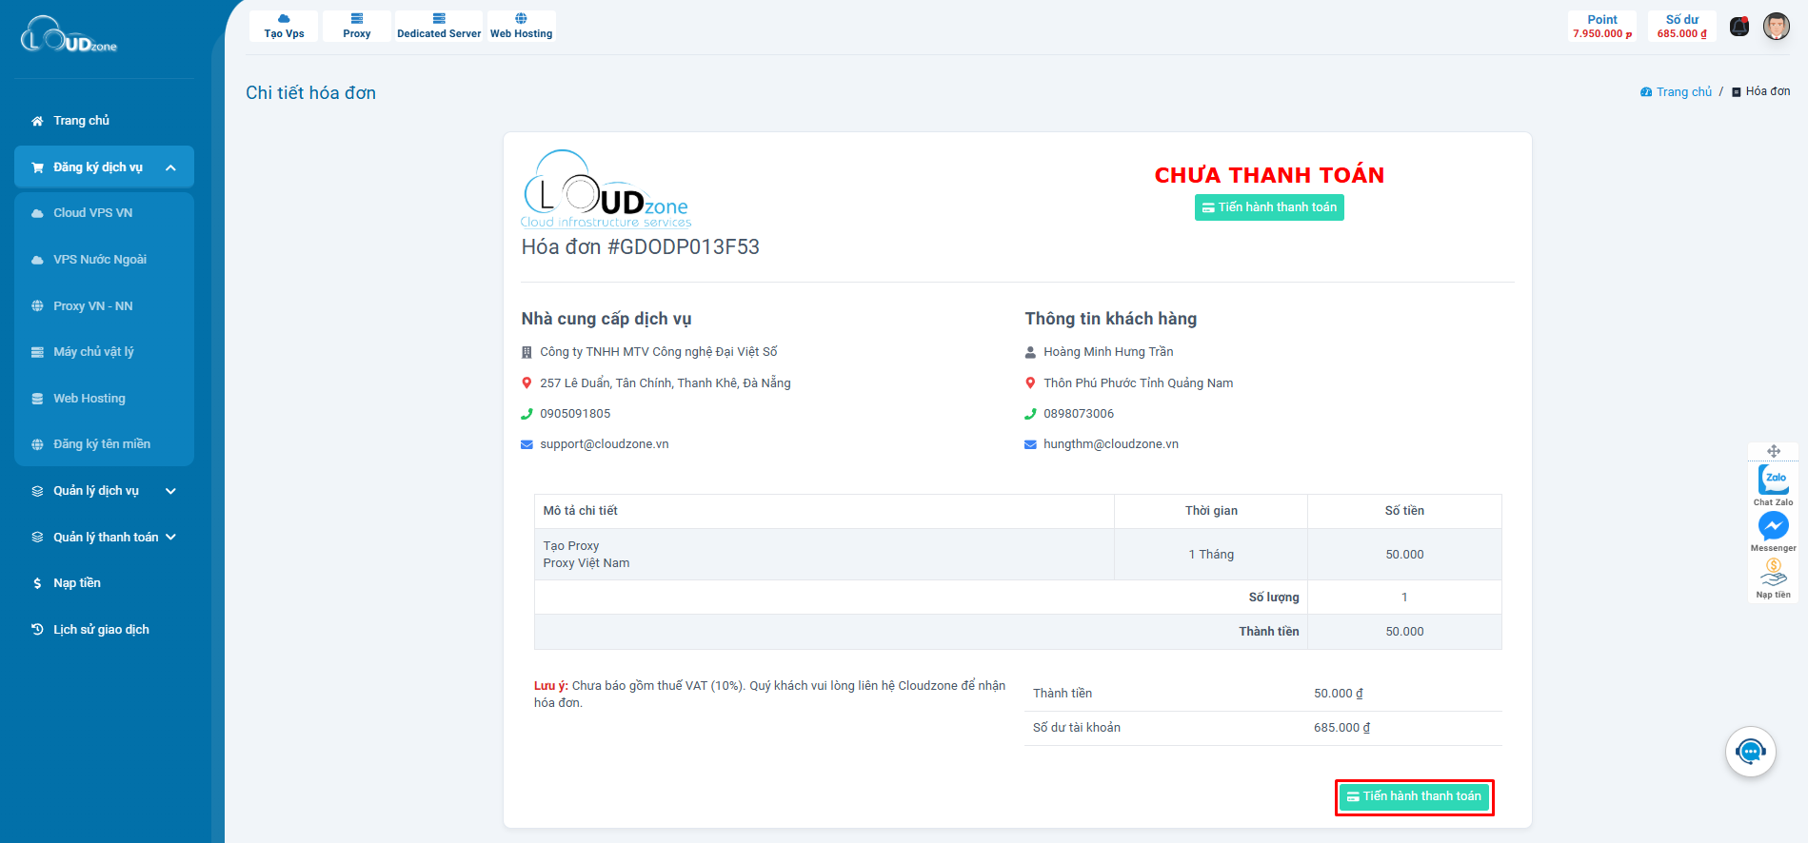The width and height of the screenshot is (1808, 843).
Task: Open the notification bell icon
Action: (x=1739, y=27)
